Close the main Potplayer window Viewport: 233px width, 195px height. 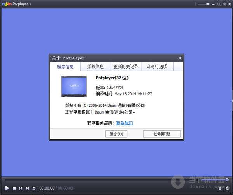click(230, 4)
